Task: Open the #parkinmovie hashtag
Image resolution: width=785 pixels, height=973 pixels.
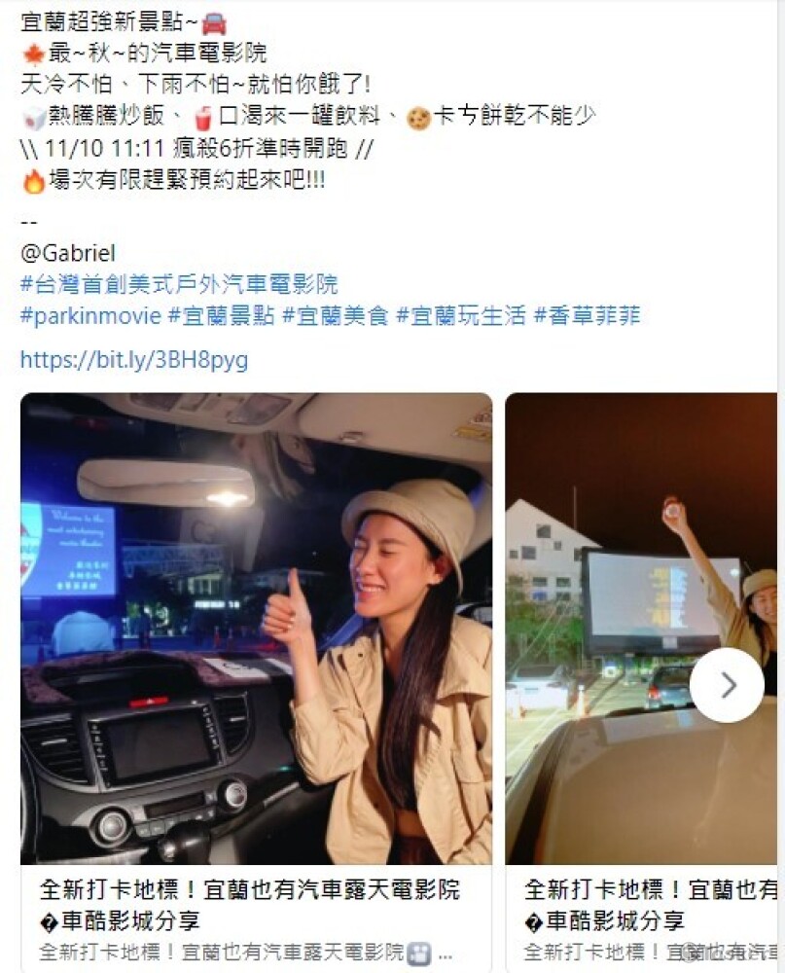Action: (x=90, y=315)
